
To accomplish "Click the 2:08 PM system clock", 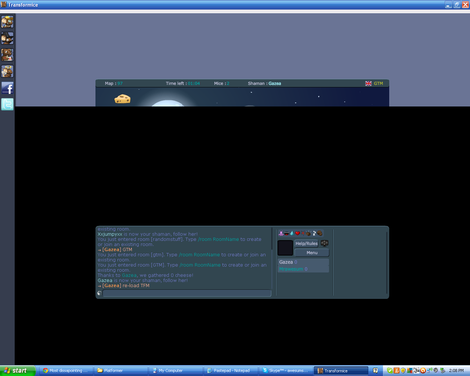I will [456, 370].
